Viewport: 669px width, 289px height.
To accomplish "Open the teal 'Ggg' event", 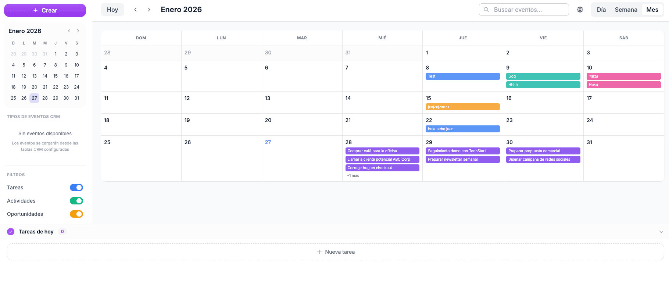I will point(543,76).
